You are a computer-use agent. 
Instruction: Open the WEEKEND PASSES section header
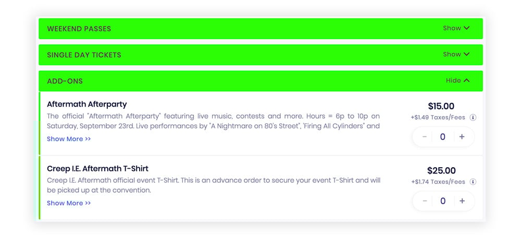(x=260, y=29)
